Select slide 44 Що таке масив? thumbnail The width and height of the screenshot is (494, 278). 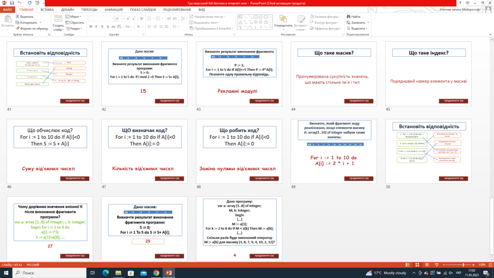pyautogui.click(x=334, y=74)
